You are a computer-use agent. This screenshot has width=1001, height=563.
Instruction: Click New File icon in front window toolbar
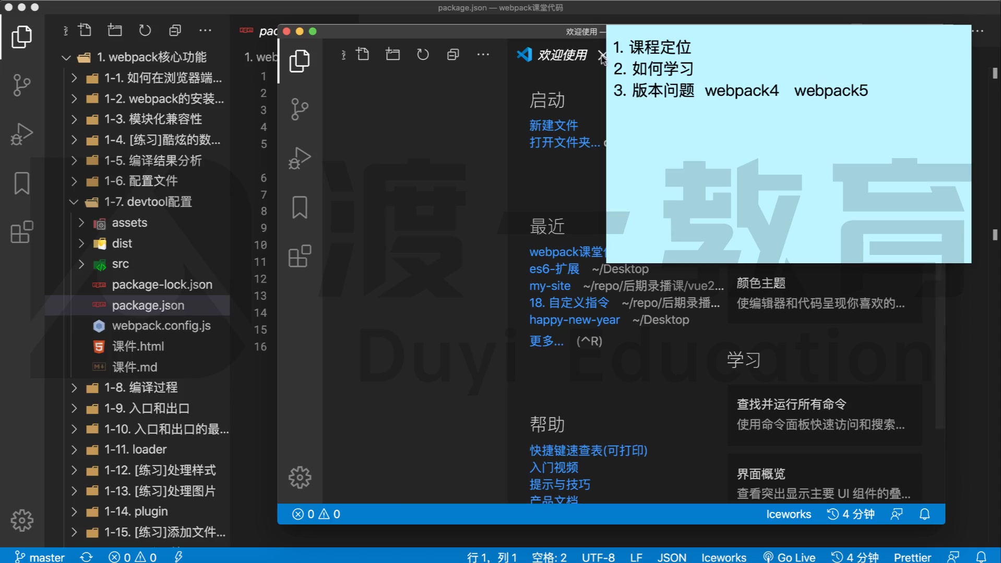tap(363, 54)
